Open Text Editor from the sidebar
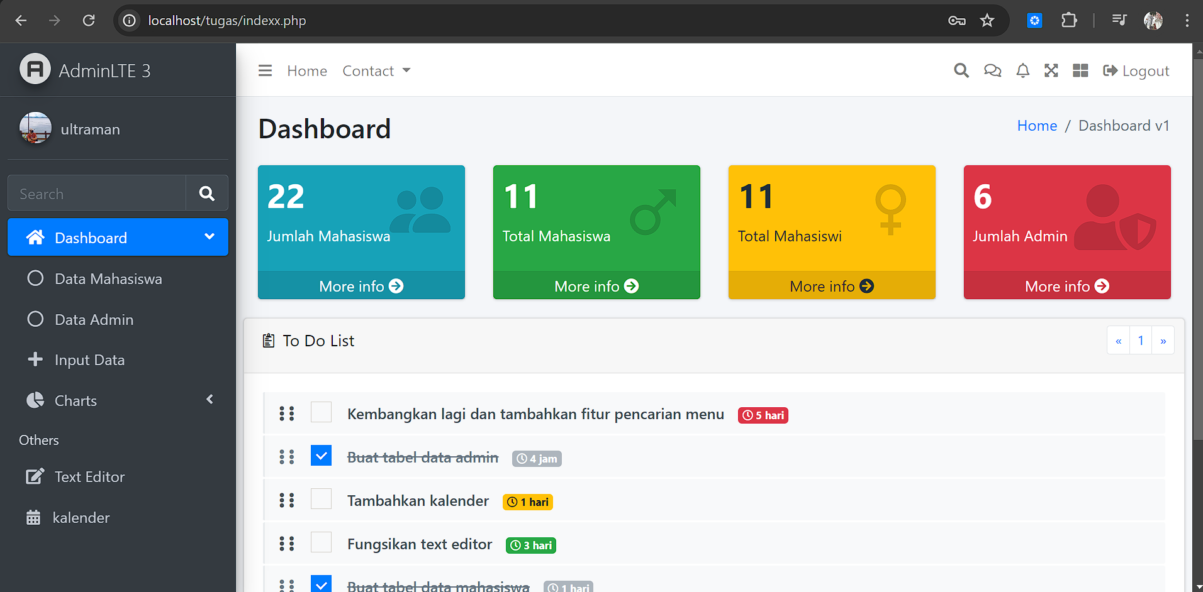Screen dimensions: 1203x592 pyautogui.click(x=89, y=477)
